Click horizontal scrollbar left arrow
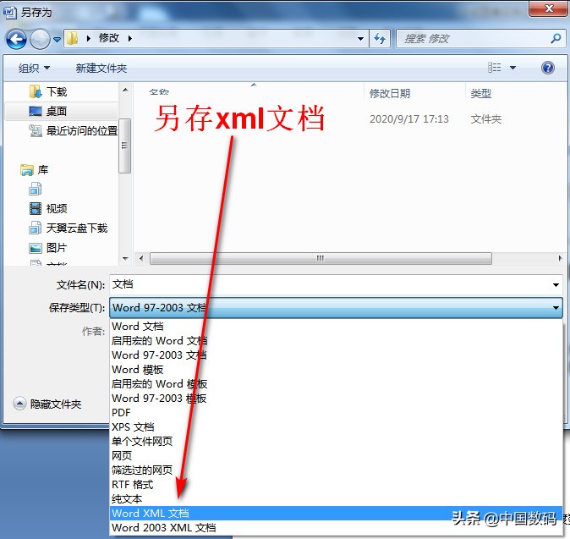Viewport: 570px width, 539px height. point(141,259)
